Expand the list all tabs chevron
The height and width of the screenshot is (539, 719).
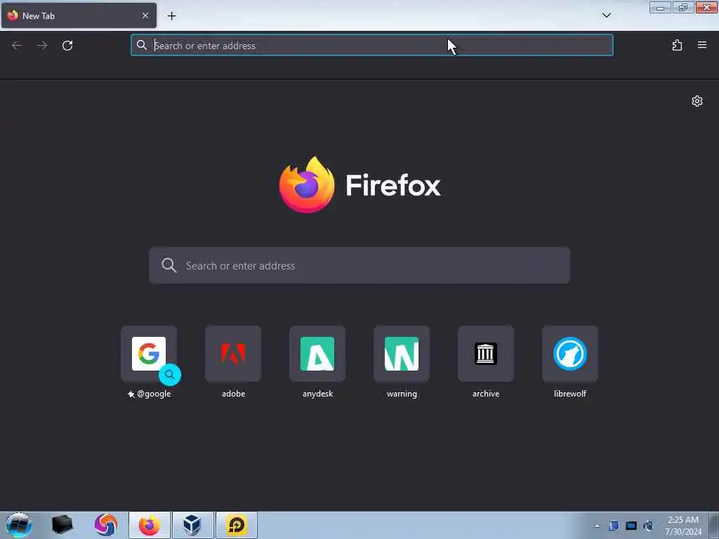coord(607,15)
